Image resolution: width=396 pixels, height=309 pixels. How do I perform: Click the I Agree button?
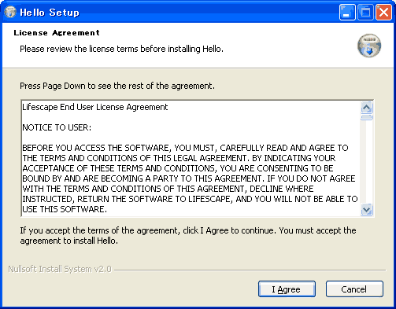pyautogui.click(x=287, y=289)
